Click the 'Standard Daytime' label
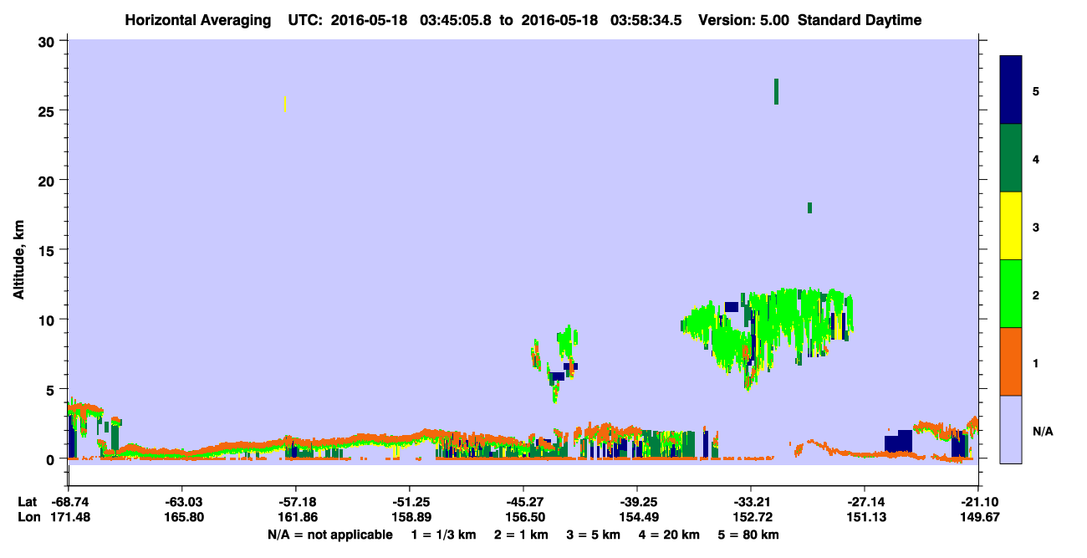1087x558 pixels. pos(860,20)
